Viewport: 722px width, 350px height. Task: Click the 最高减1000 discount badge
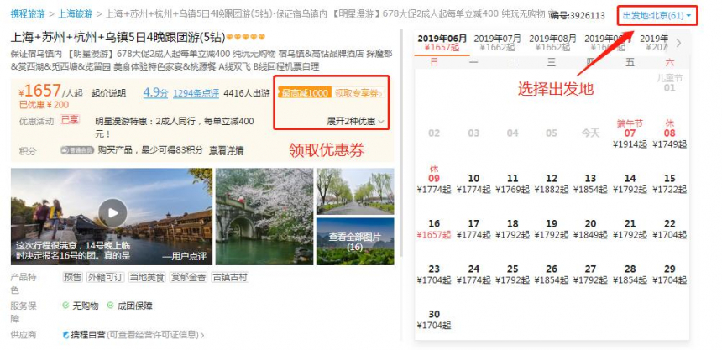click(305, 93)
